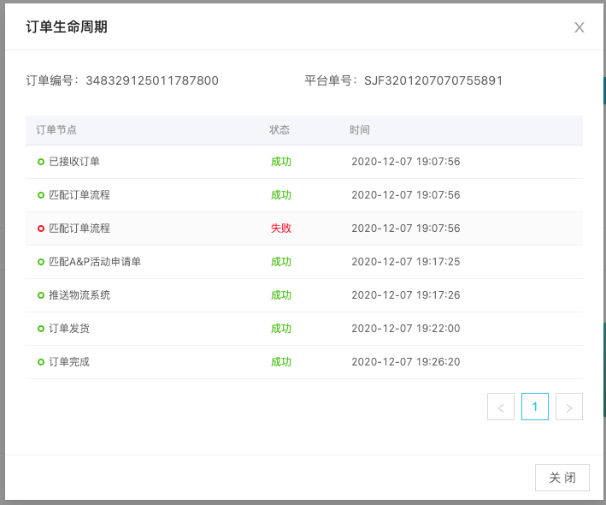
Task: Click the 时间 column header
Action: point(360,130)
